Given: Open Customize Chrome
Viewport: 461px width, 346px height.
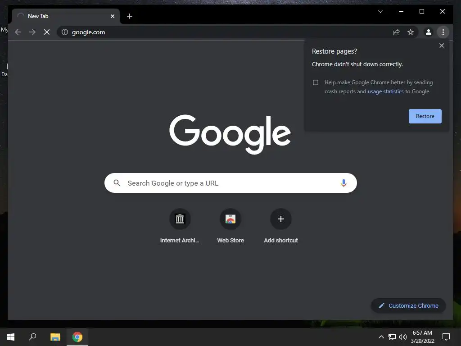Looking at the screenshot, I should pos(408,306).
